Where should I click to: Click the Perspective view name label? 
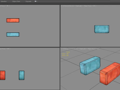[68, 49]
